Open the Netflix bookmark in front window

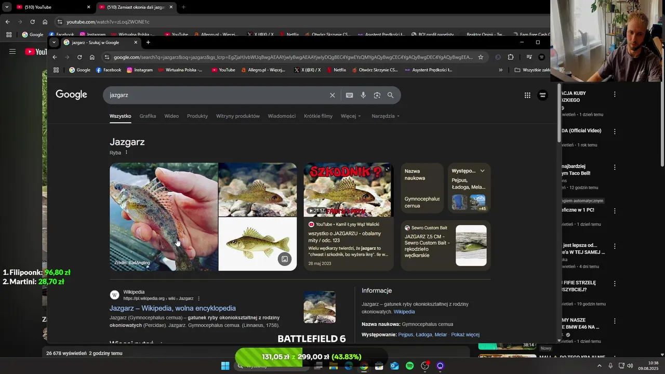(336, 70)
